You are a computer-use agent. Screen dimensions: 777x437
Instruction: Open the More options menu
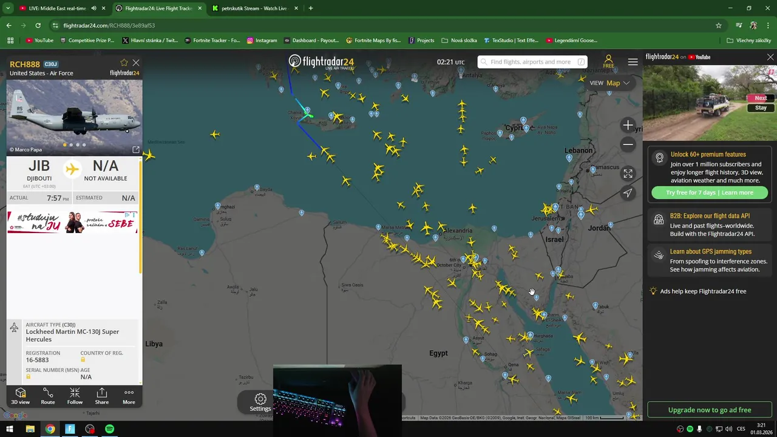[129, 396]
